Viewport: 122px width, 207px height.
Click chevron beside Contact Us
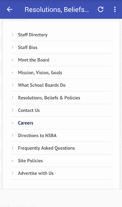[12, 110]
